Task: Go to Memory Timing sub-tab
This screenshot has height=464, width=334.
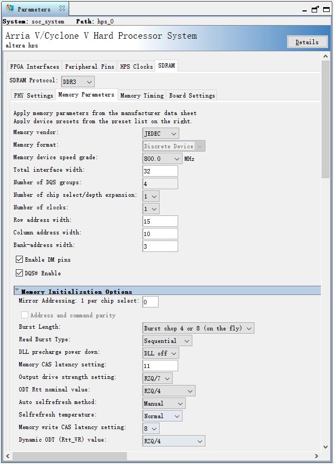Action: click(142, 95)
